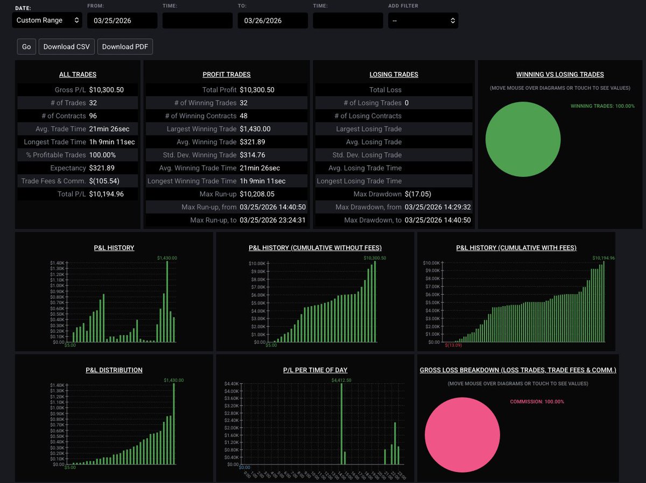Viewport: 646px width, 483px height.
Task: Click the P/L Per Time of Day title
Action: [x=315, y=370]
